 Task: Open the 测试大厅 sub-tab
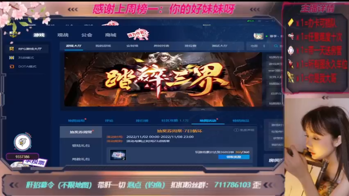(x=220, y=46)
